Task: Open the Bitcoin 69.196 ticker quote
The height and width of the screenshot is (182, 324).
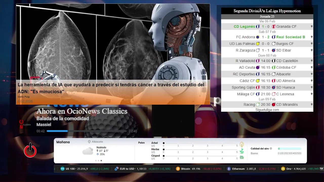Action: pyautogui.click(x=199, y=169)
